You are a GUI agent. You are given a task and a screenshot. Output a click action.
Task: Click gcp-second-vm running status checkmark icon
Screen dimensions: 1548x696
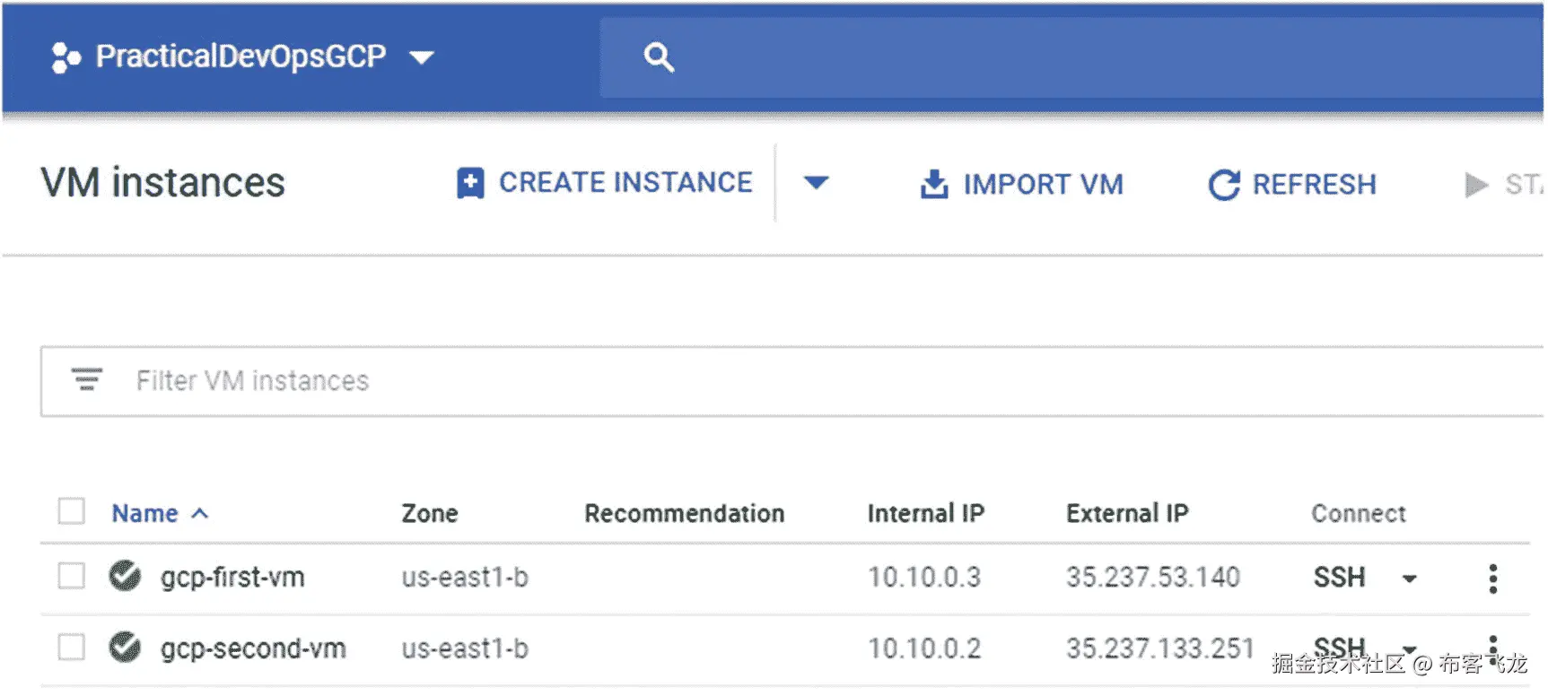[125, 647]
